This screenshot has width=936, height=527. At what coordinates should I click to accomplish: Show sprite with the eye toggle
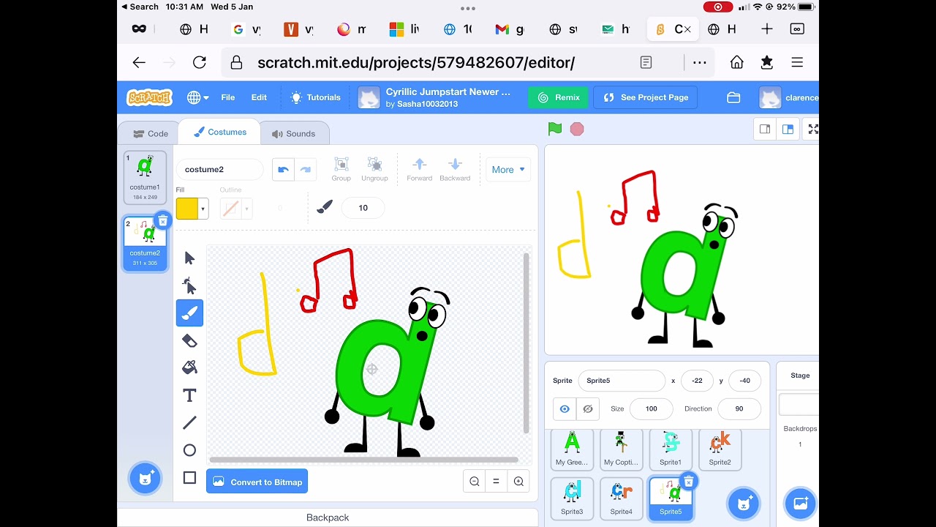tap(565, 409)
